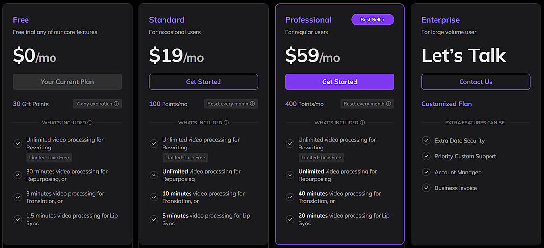This screenshot has width=544, height=248.
Task: Click Get Started under Standard plan
Action: coord(203,82)
